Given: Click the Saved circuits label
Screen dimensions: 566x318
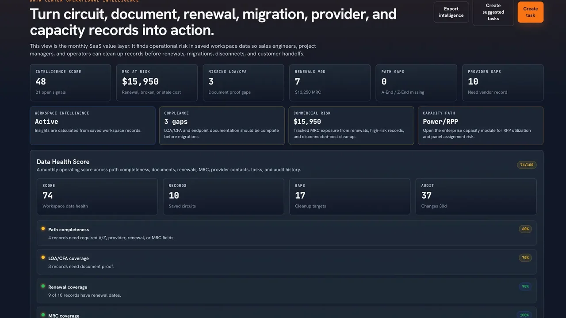Looking at the screenshot, I should pyautogui.click(x=182, y=206).
